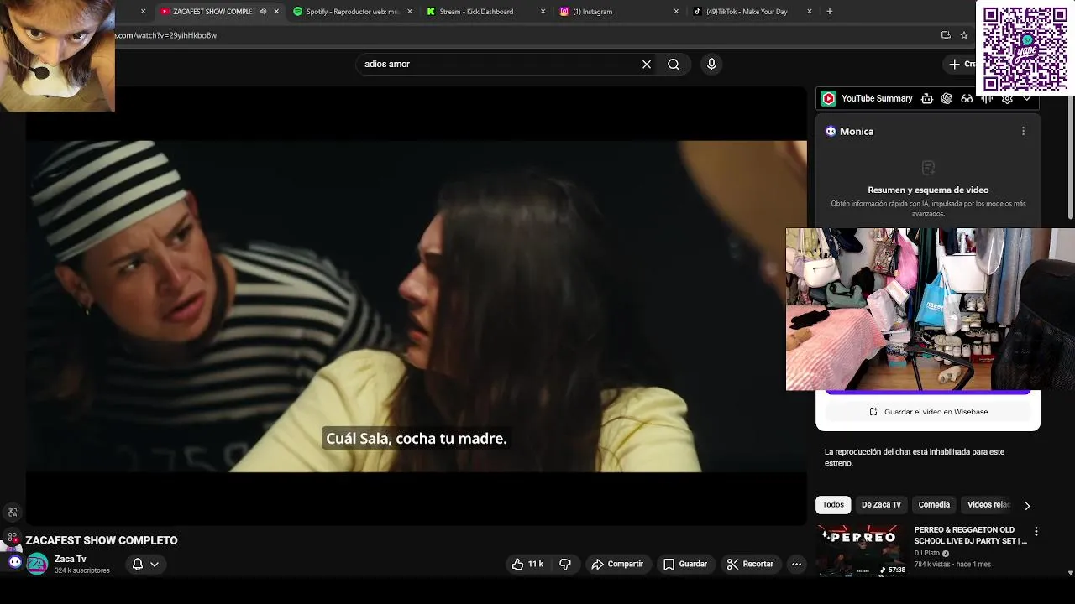Click the install icon in address bar

pyautogui.click(x=946, y=35)
